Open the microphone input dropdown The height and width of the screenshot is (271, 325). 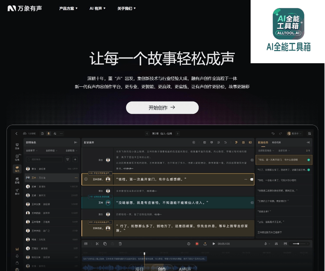[x=267, y=244]
